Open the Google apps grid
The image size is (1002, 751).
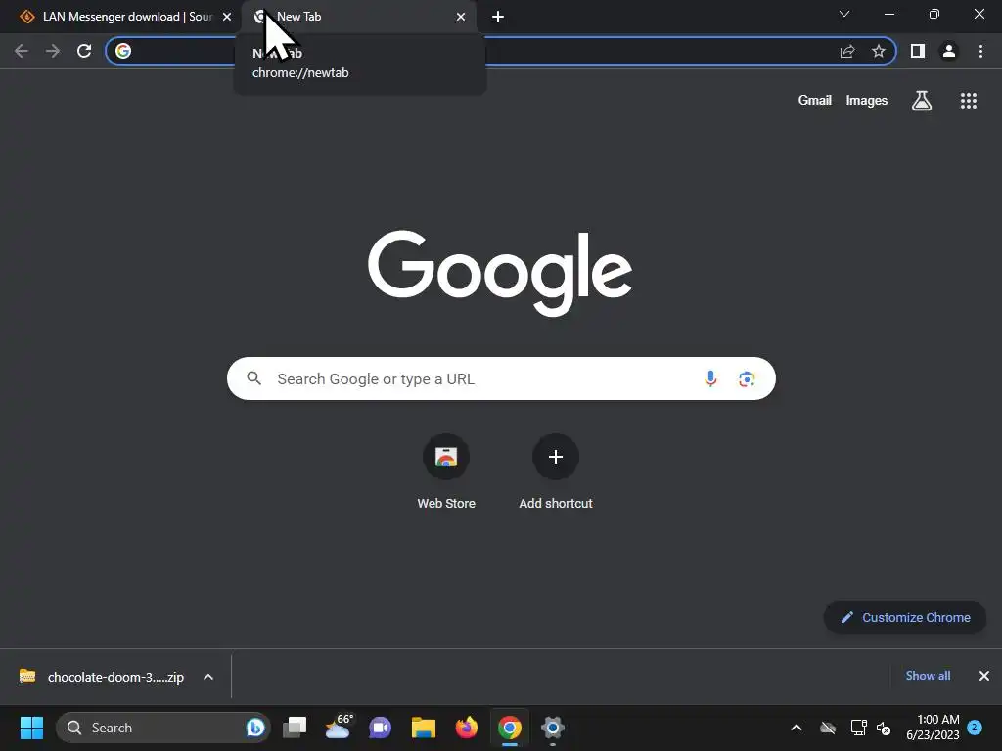(969, 101)
